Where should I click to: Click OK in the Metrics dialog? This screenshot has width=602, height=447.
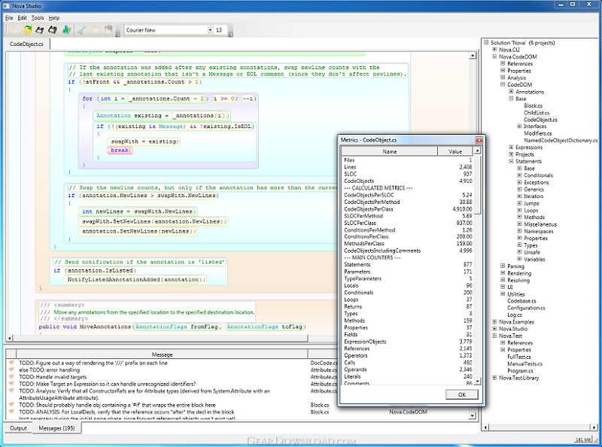[x=462, y=394]
